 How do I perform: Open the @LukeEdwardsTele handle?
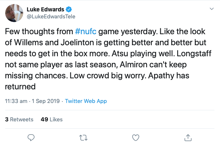click(51, 17)
